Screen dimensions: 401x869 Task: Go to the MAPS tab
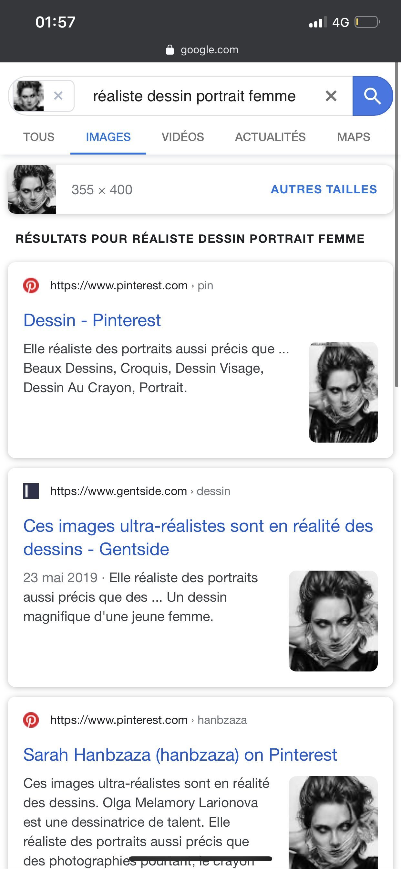pyautogui.click(x=354, y=137)
